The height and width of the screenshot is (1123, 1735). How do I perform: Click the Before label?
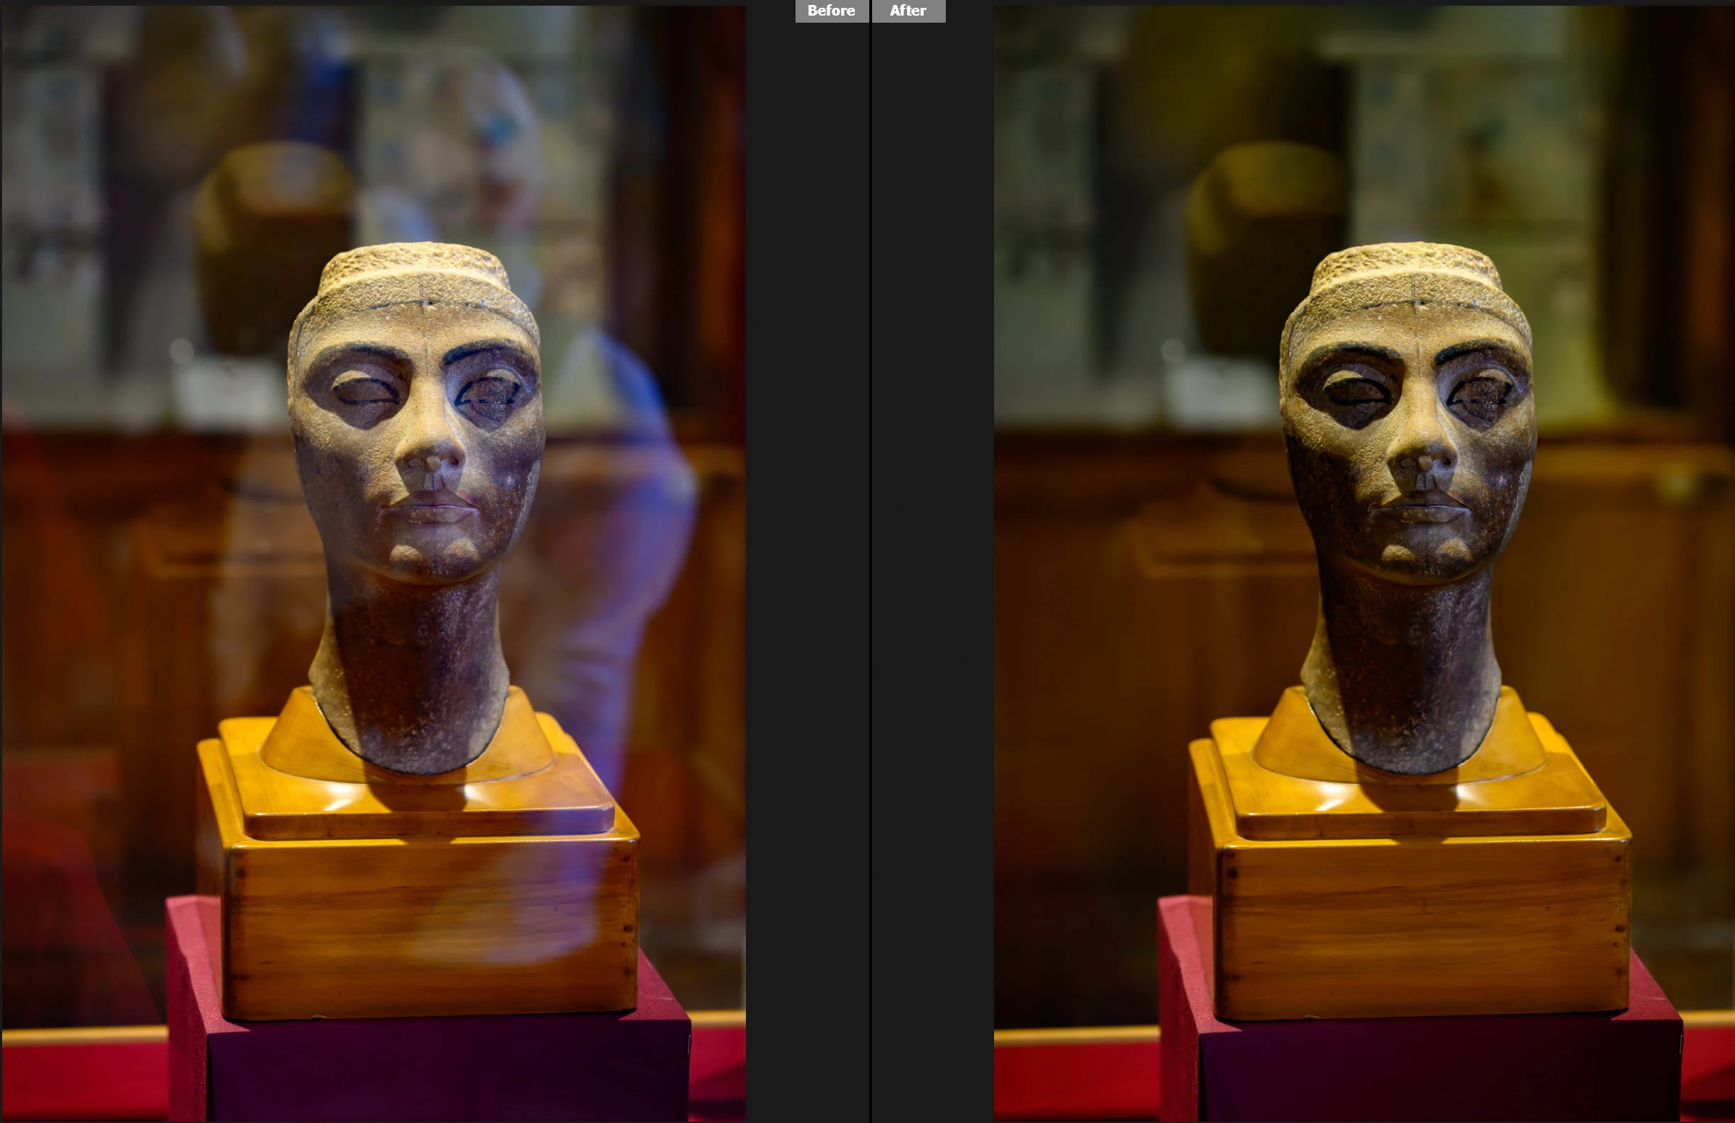[x=831, y=11]
